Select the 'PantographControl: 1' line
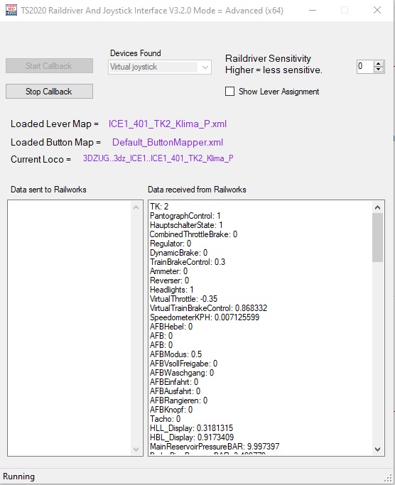This screenshot has width=395, height=485. [x=185, y=216]
